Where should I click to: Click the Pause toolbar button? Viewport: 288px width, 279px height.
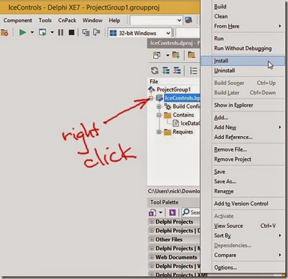pyautogui.click(x=61, y=33)
